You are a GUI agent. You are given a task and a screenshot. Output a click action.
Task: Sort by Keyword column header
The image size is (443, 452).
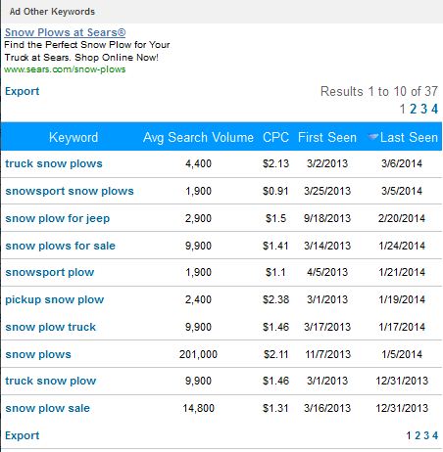click(x=74, y=137)
